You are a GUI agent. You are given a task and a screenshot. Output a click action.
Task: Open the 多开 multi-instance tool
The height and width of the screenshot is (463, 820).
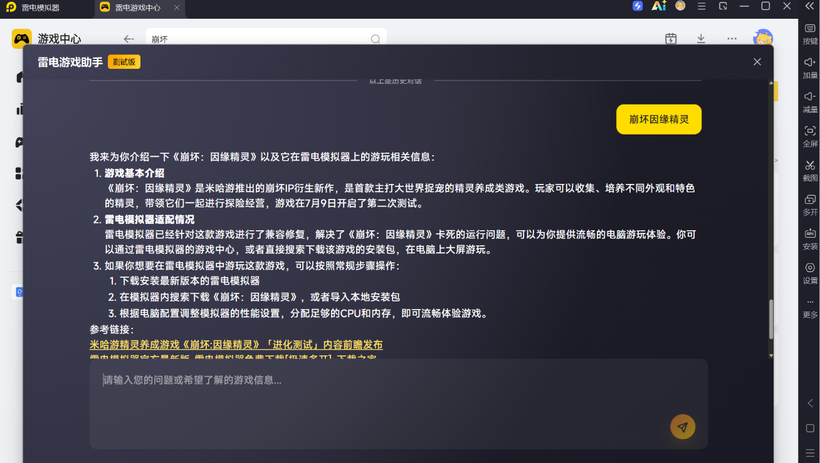click(810, 206)
